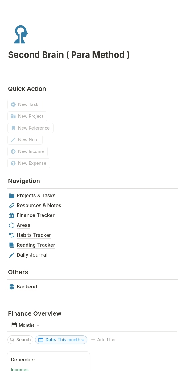This screenshot has width=185, height=371.
Task: Select the Incomes entry under December
Action: tap(19, 369)
